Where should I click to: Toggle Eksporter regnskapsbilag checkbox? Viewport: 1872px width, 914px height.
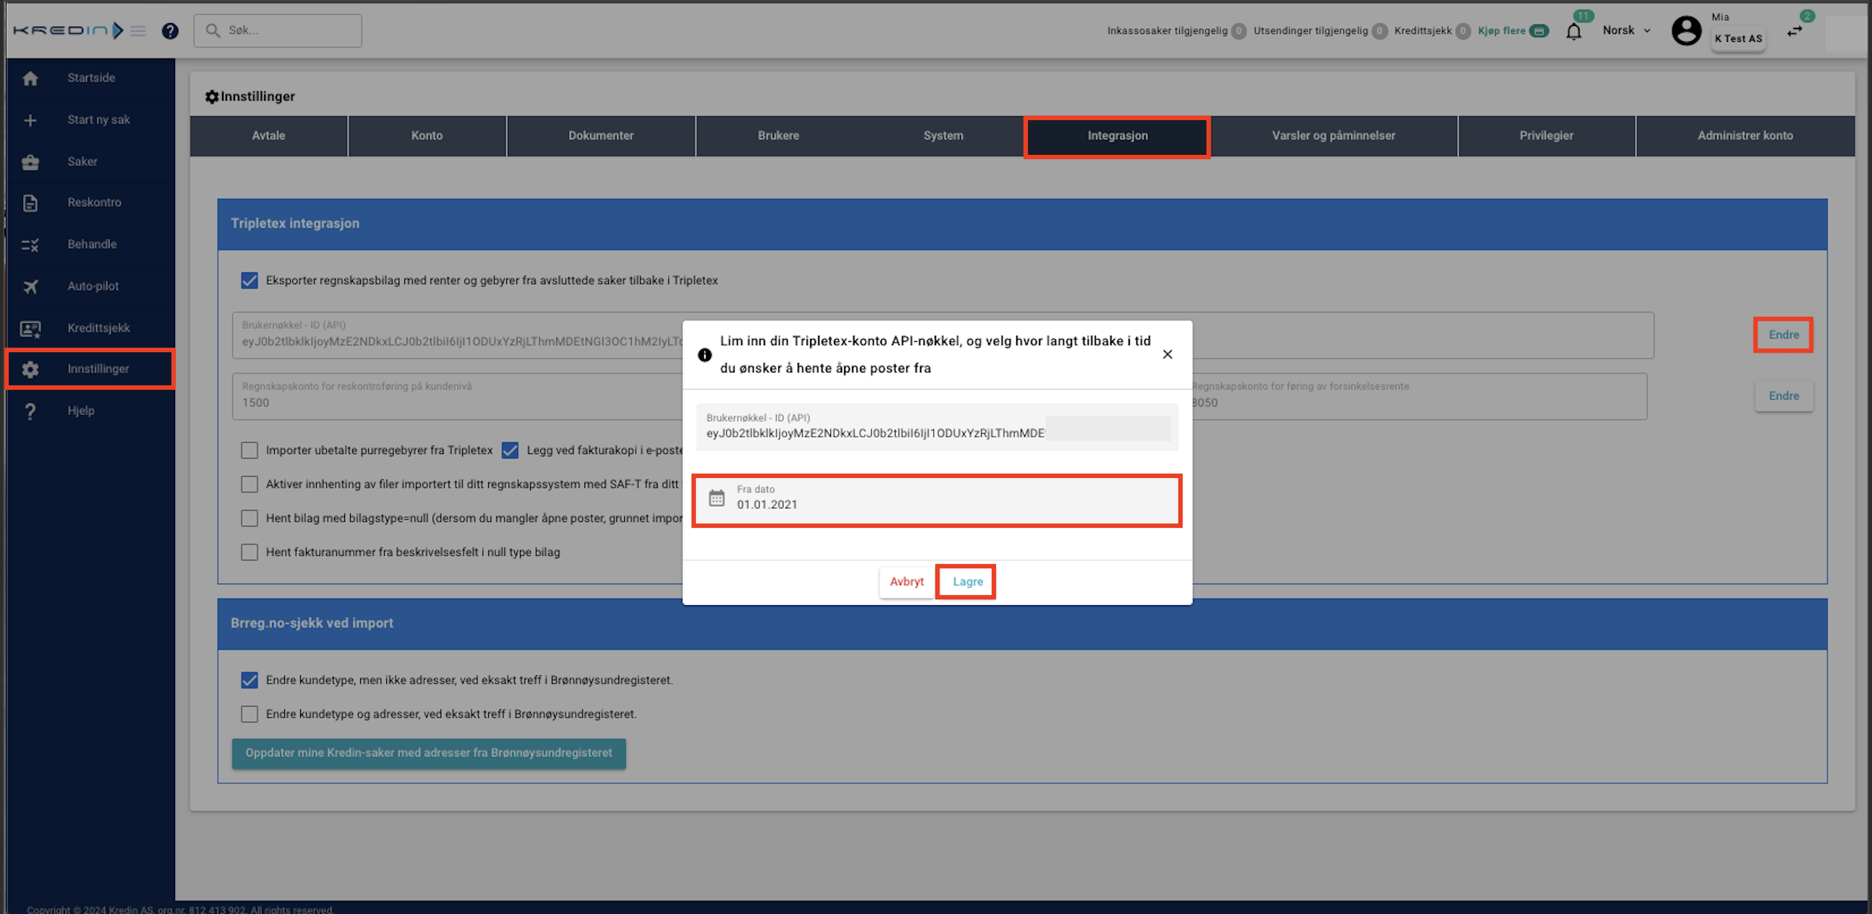coord(250,281)
